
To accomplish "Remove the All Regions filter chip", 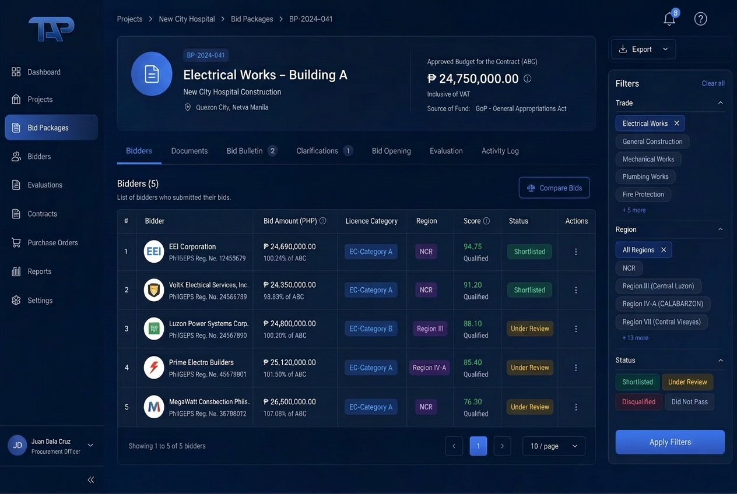I will pos(664,250).
